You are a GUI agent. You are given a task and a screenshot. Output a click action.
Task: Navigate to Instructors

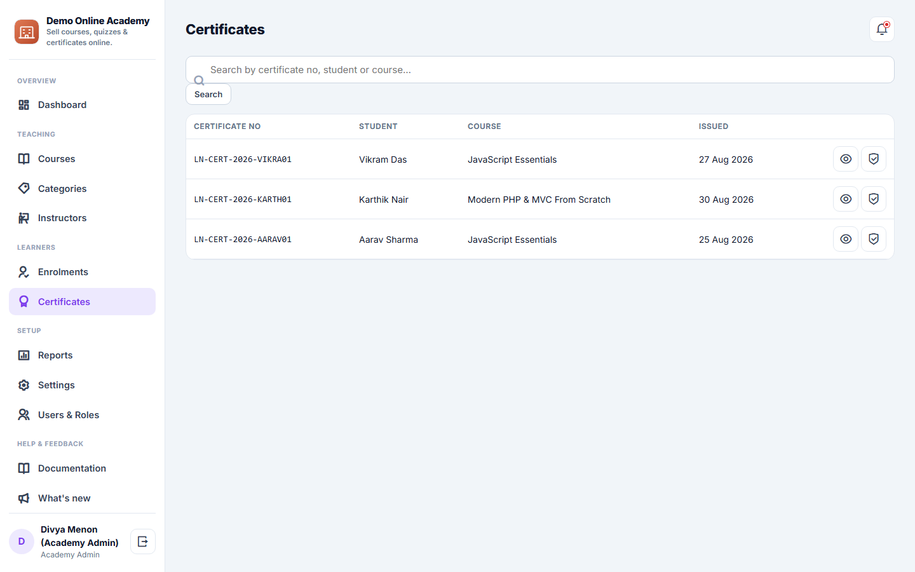point(82,218)
